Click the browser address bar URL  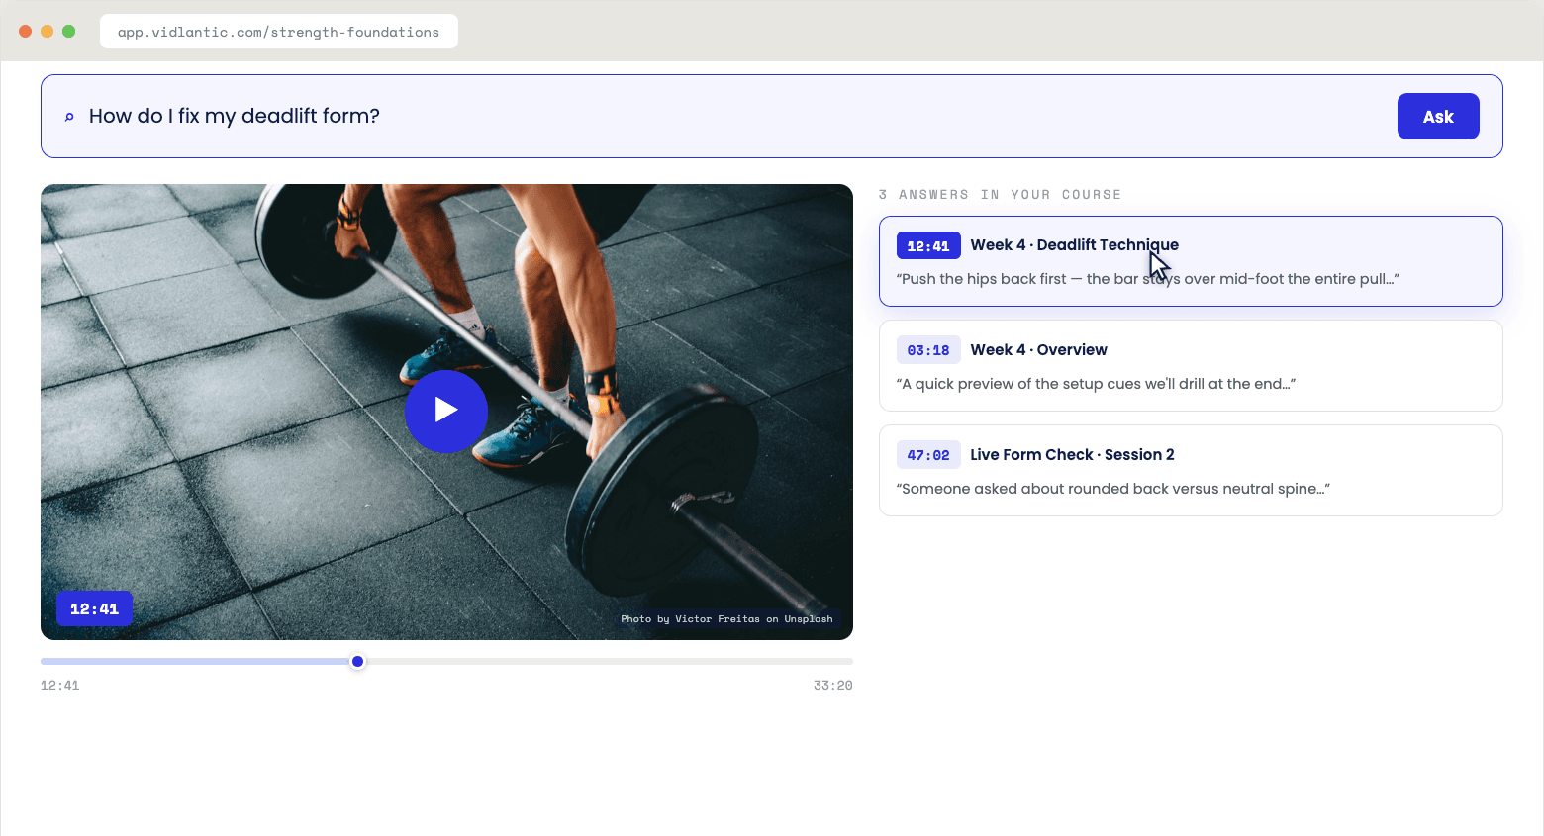pyautogui.click(x=278, y=32)
